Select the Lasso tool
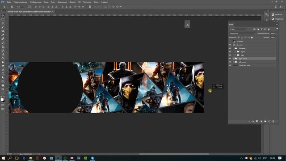Viewport: 286px width, 161px height. click(x=3, y=23)
